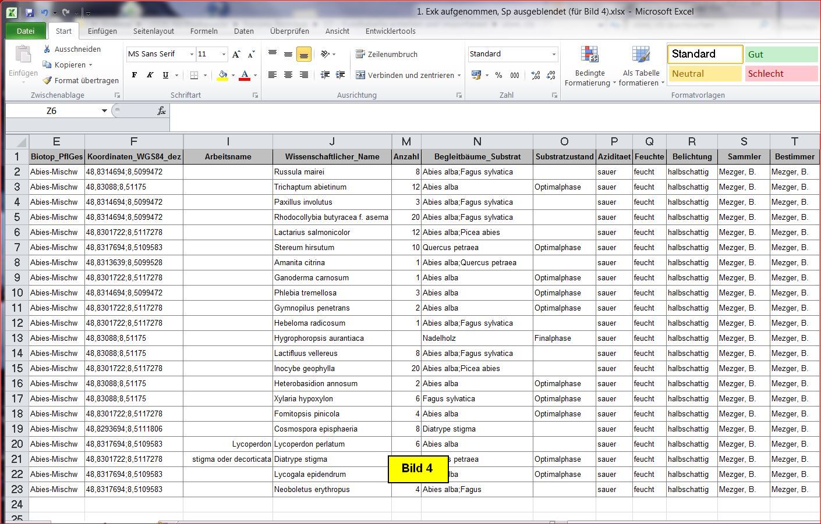This screenshot has width=821, height=524.
Task: Toggle bold formatting with the F button
Action: 135,75
